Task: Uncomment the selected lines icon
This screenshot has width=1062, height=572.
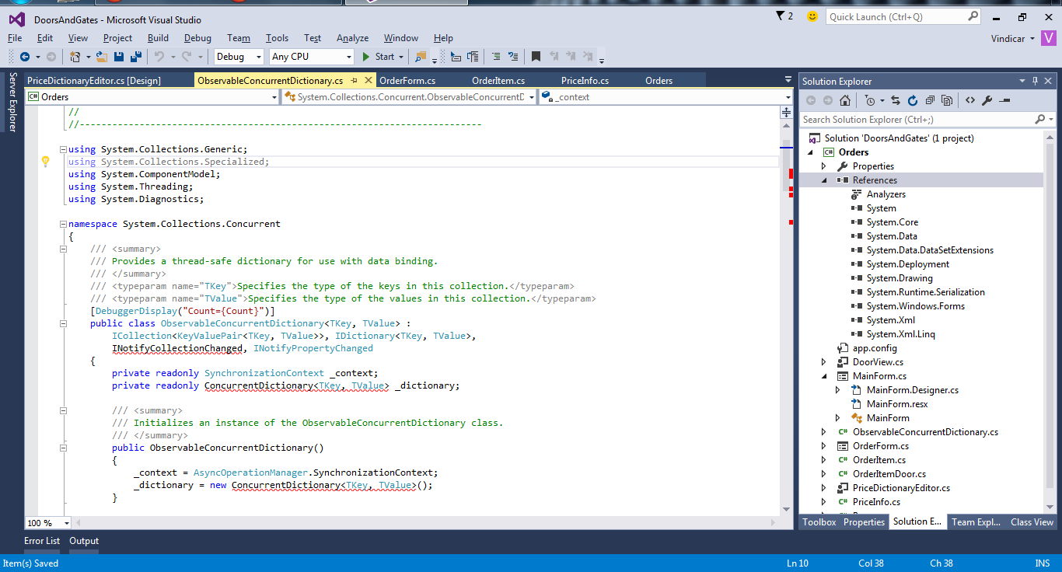Action: [x=513, y=57]
